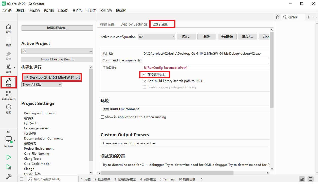The image size is (325, 184).
Task: Open the 10 概要信息 output pane
Action: point(187,179)
